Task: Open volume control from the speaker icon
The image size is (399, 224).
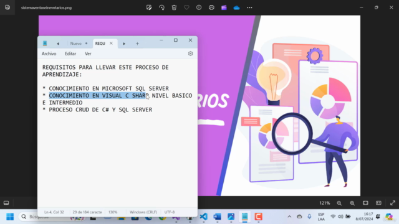Action: pos(340,217)
